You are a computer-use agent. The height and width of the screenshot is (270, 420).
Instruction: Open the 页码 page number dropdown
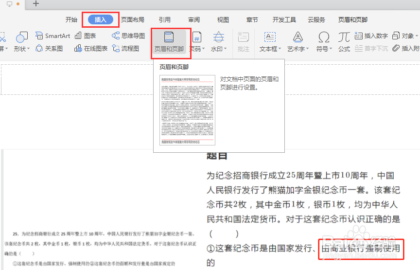(197, 42)
